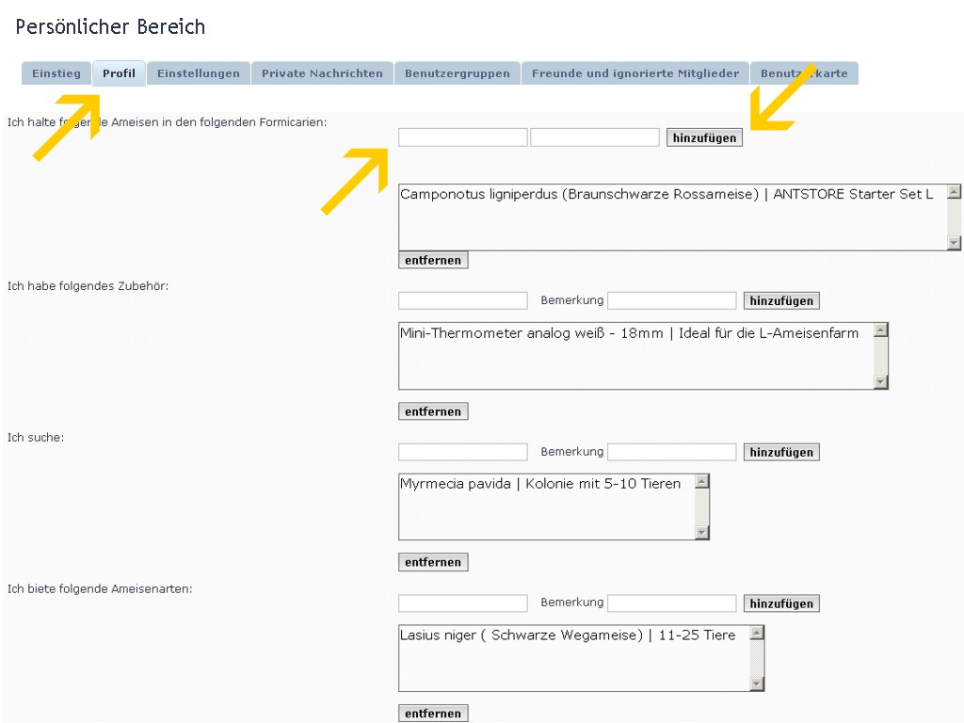The height and width of the screenshot is (723, 964).
Task: Select the Myrmecia pavida list entry
Action: [x=540, y=484]
